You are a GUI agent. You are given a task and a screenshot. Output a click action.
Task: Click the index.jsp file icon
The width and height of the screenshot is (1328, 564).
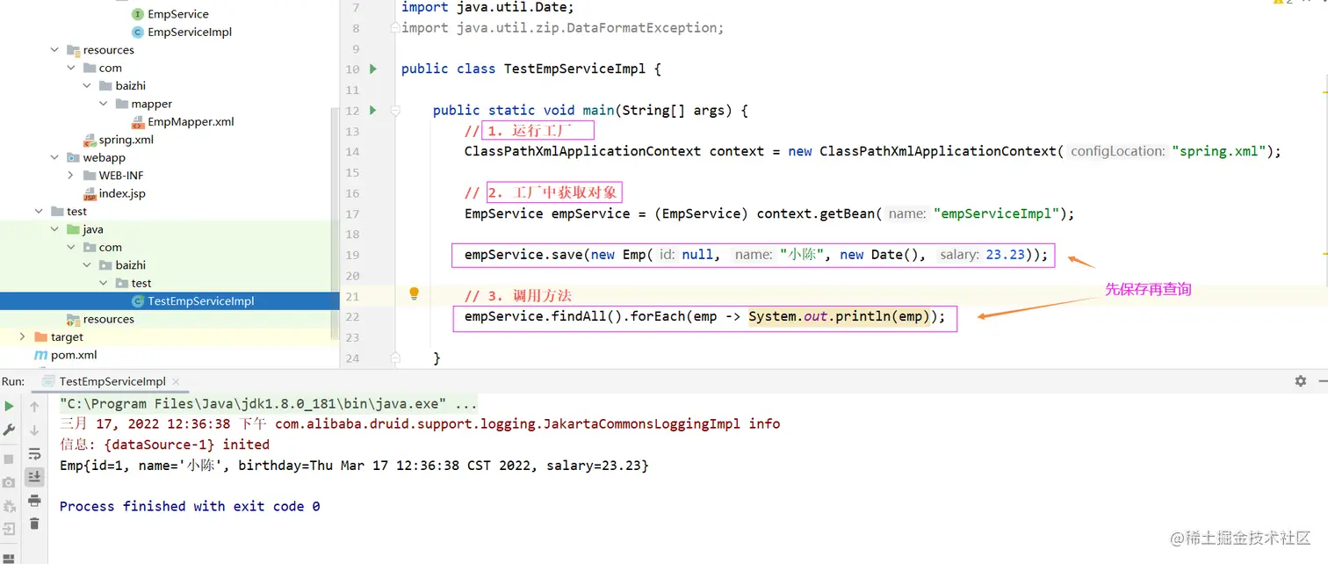90,194
